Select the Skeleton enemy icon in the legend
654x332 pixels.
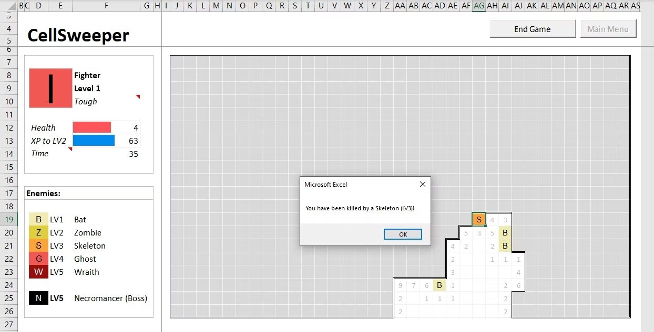(x=38, y=245)
